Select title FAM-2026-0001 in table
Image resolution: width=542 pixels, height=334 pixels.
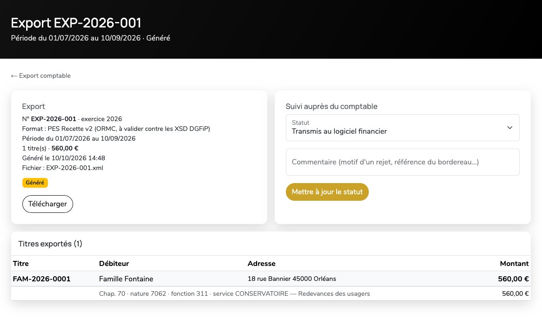[x=41, y=279]
